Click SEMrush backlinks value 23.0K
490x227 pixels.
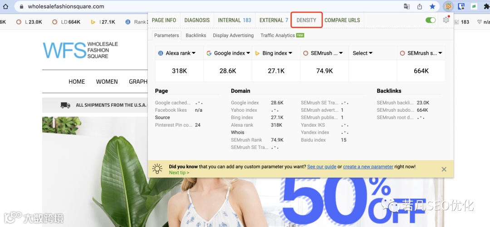tap(423, 103)
